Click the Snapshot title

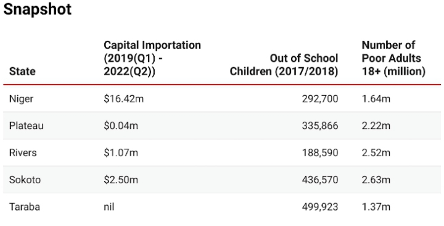coord(38,9)
